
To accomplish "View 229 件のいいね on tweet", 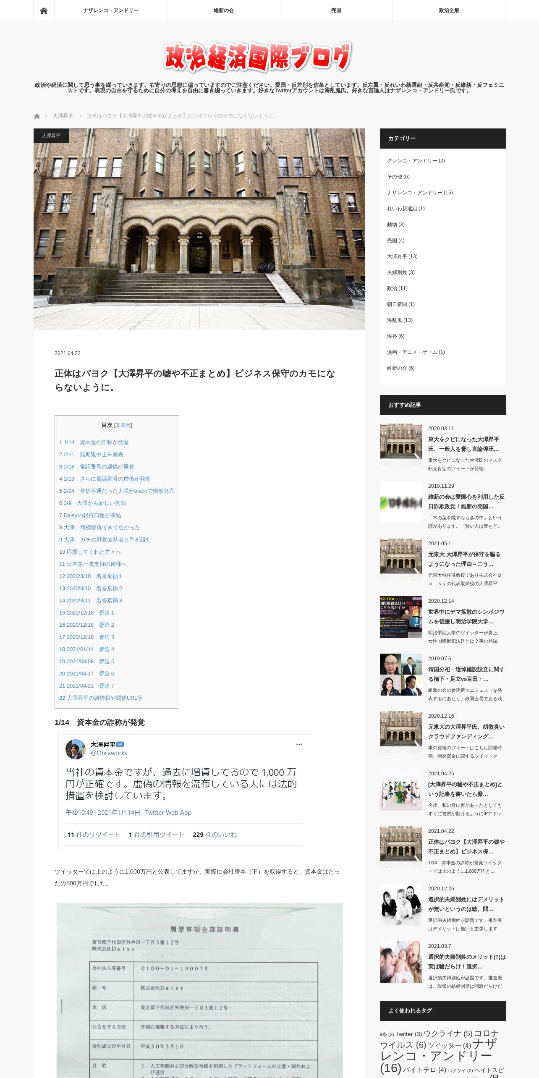I will (215, 835).
